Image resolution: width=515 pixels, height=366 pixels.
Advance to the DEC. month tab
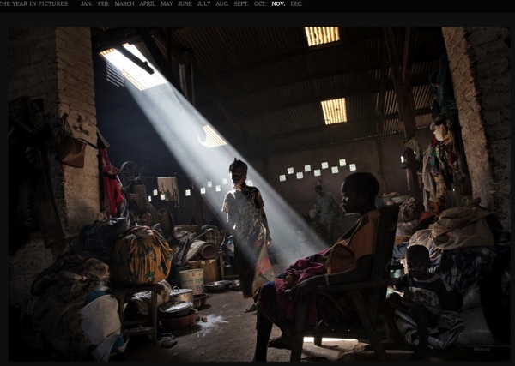pos(296,4)
